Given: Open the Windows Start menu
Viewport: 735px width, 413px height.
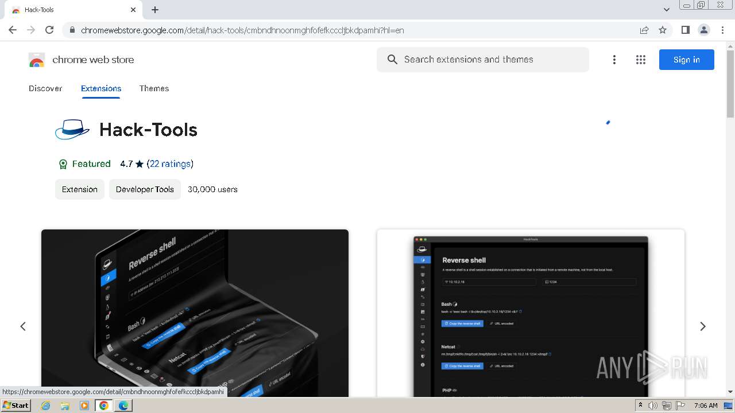Looking at the screenshot, I should click(16, 406).
